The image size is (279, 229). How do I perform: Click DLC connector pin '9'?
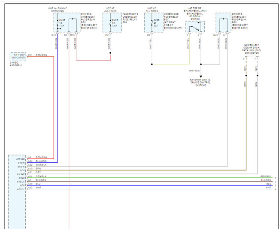click(244, 59)
